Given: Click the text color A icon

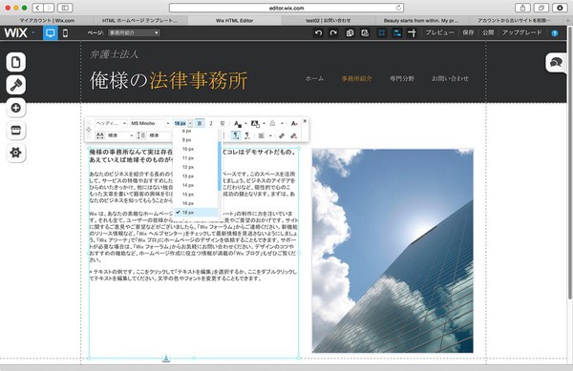Looking at the screenshot, I should tap(238, 124).
